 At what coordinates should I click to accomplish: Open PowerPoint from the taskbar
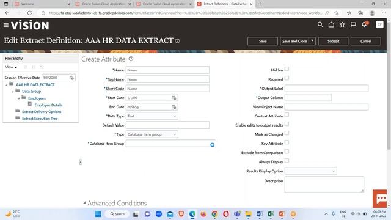pos(282,214)
